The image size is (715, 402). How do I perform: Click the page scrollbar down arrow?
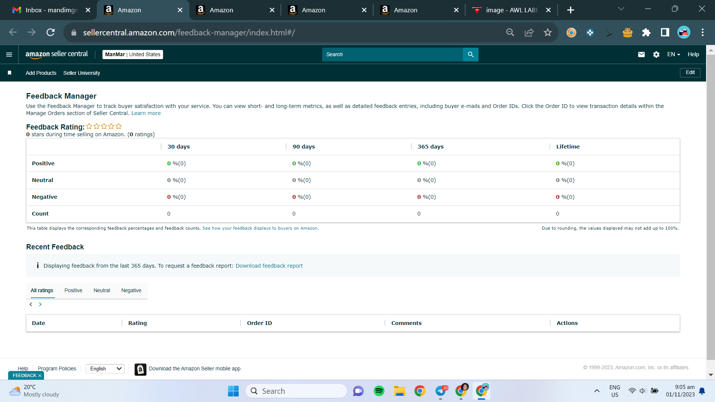(x=711, y=375)
